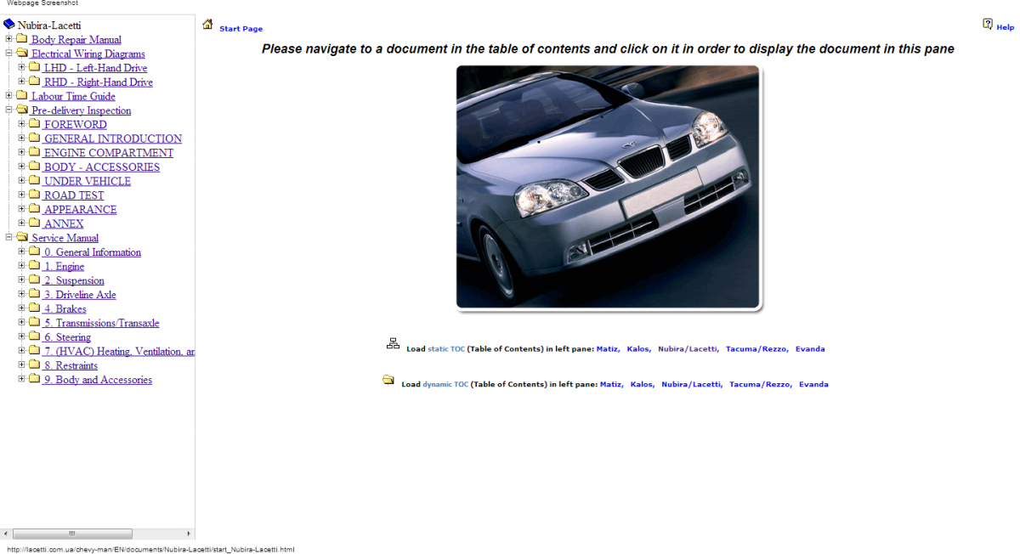Click the Help question mark icon
The width and height of the screenshot is (1020, 554).
988,24
